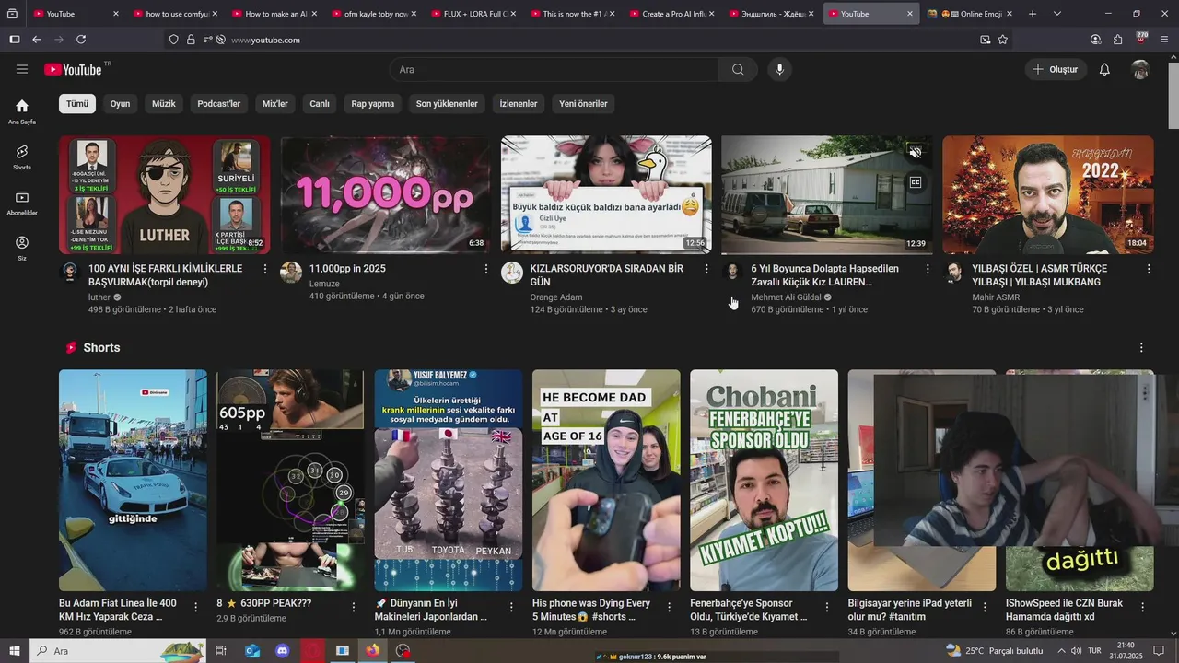Open options for YILBAŞI ÖZEL ASMR video
This screenshot has height=663, width=1179.
pyautogui.click(x=1149, y=269)
